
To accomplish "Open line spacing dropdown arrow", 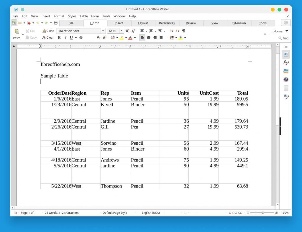I will (176, 38).
